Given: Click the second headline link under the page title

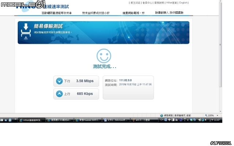Looking at the screenshot, I should 96,13.
